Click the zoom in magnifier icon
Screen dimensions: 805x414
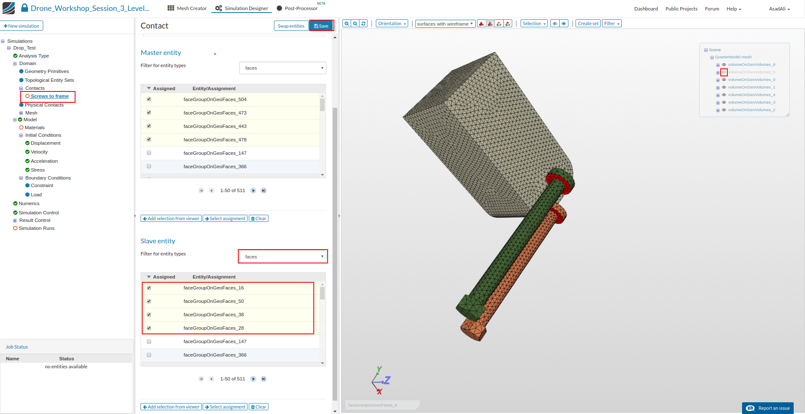tap(346, 23)
